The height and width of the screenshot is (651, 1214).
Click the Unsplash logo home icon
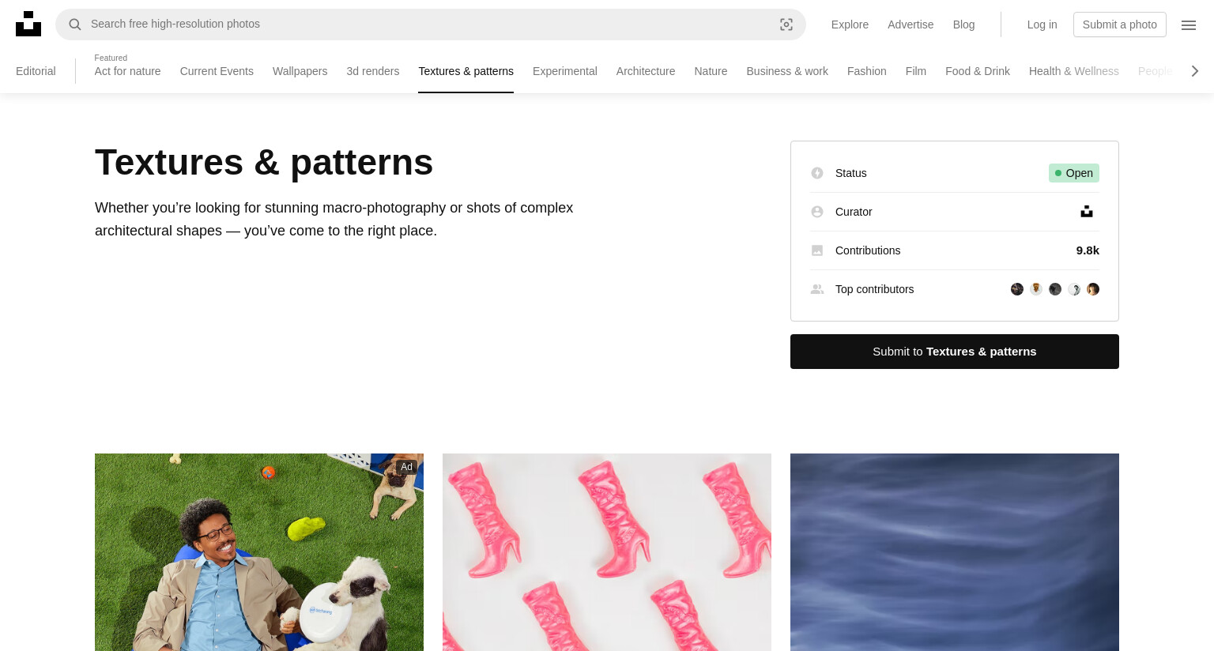(x=28, y=24)
